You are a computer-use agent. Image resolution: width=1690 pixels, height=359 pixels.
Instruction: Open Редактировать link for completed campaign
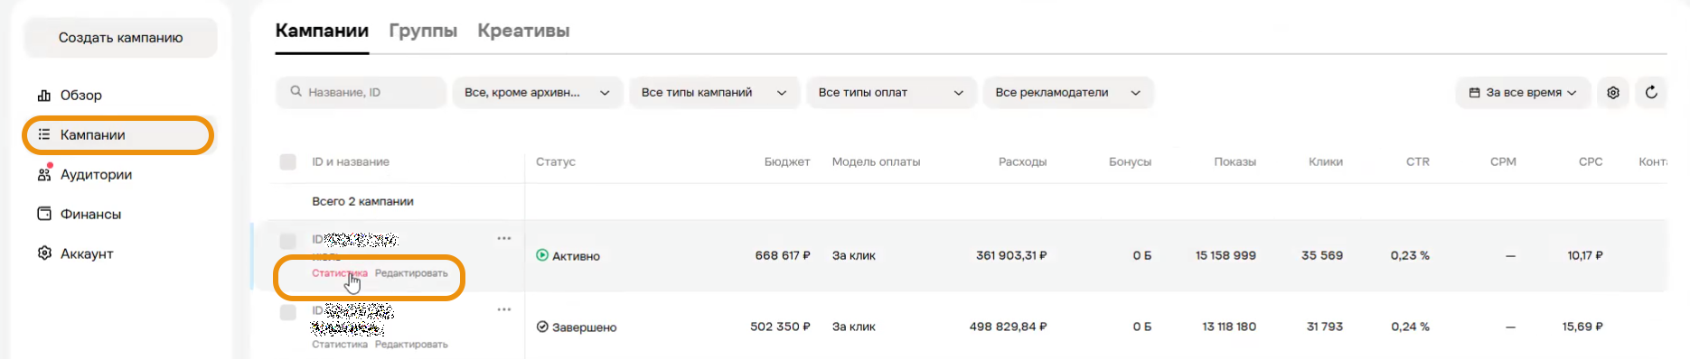point(411,345)
